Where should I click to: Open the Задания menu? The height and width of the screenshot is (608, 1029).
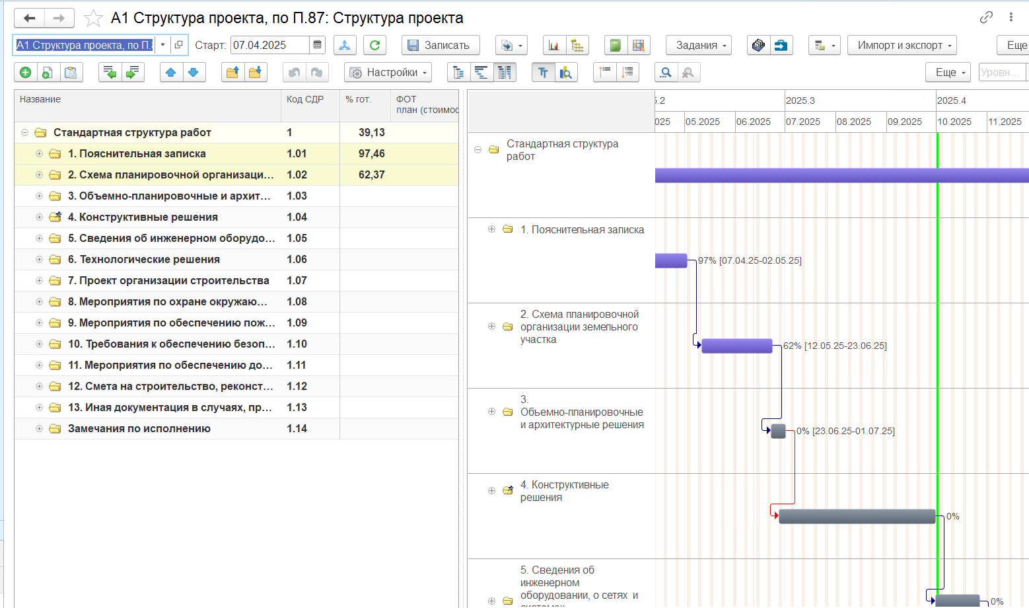699,45
